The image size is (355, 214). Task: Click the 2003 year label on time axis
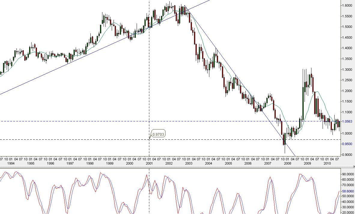point(189,163)
